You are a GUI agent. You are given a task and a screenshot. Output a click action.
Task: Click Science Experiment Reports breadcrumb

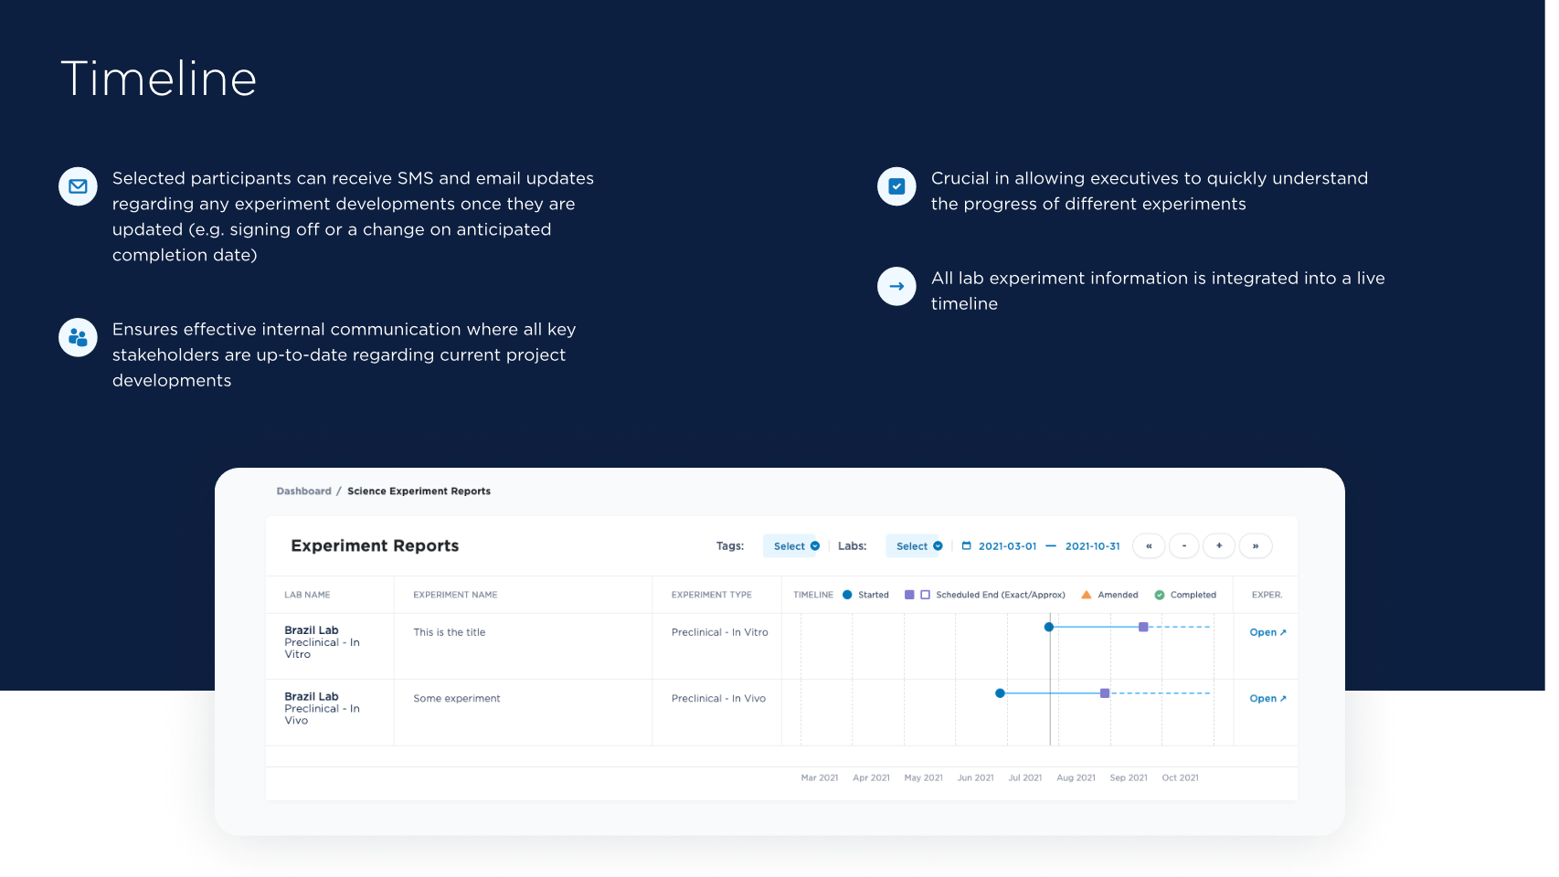[x=419, y=491]
